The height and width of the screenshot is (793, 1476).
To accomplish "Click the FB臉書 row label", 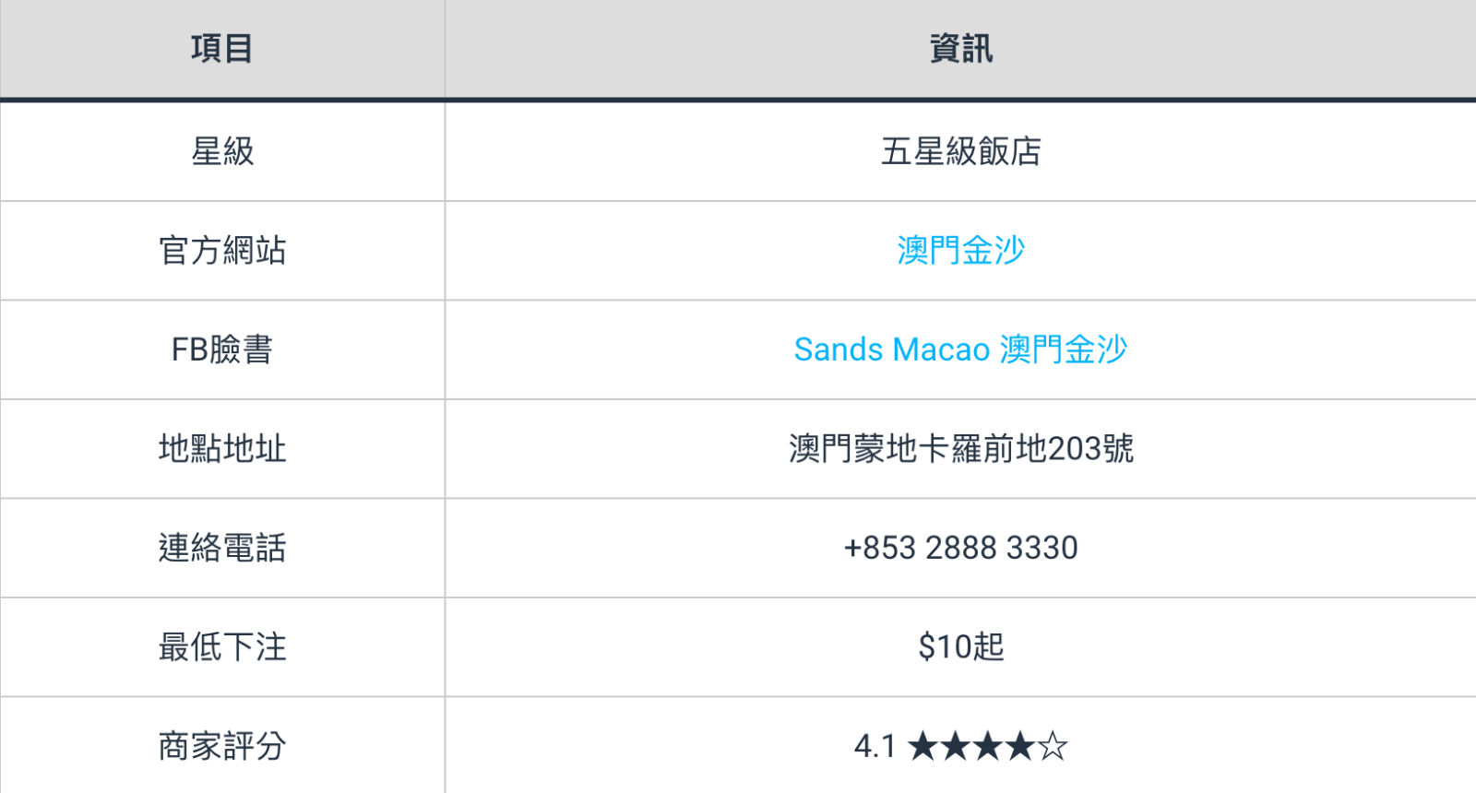I will tap(222, 349).
